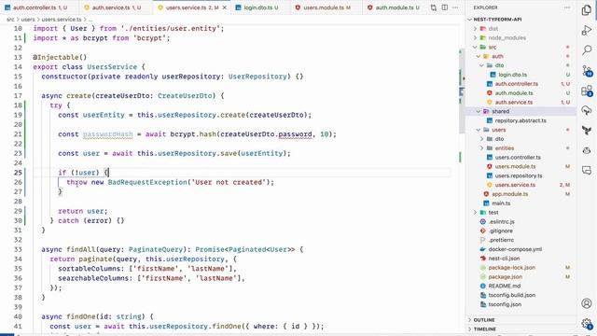
Task: Click the BadRequestException text on line 26
Action: [147, 182]
